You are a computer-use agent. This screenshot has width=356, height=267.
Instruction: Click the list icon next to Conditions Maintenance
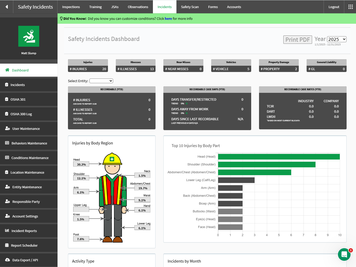(x=7, y=157)
